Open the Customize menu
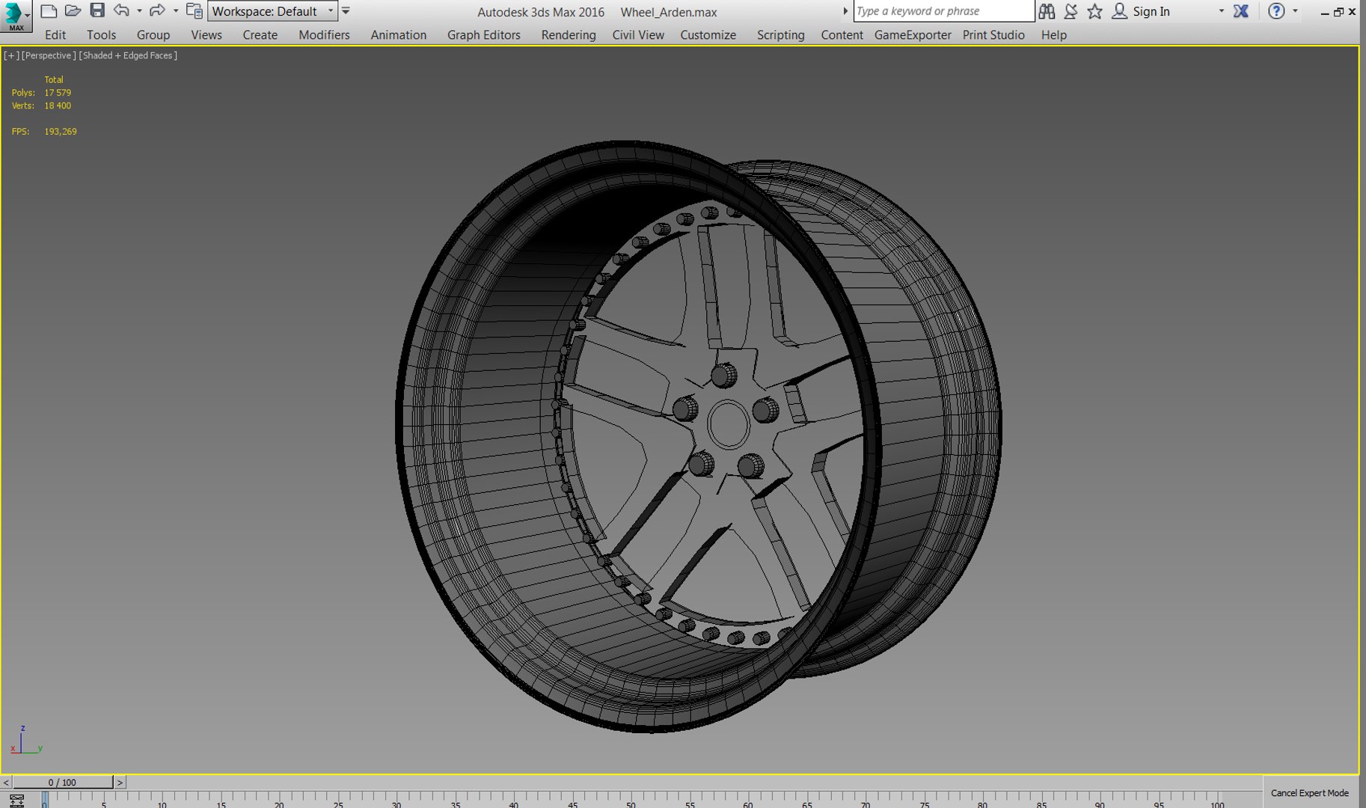Image resolution: width=1366 pixels, height=808 pixels. tap(708, 35)
